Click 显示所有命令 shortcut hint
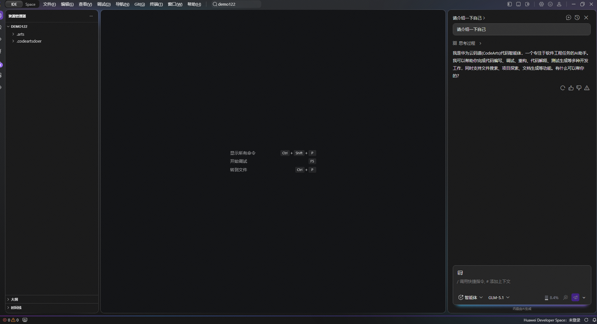Image resolution: width=597 pixels, height=324 pixels. 243,153
